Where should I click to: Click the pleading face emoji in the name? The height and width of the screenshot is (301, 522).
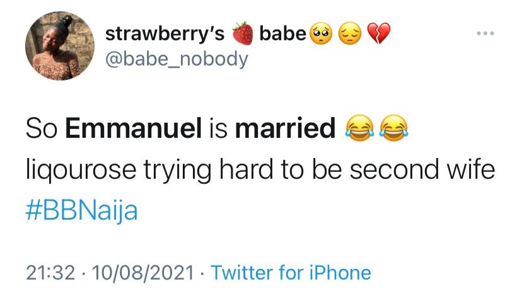point(321,33)
